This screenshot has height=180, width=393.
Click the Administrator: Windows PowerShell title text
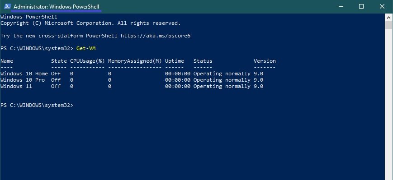click(57, 7)
